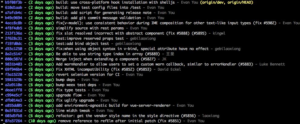Image resolution: width=300 pixels, height=124 pixels.
Task: Click commit hash d33c1250
Action: click(x=14, y=49)
